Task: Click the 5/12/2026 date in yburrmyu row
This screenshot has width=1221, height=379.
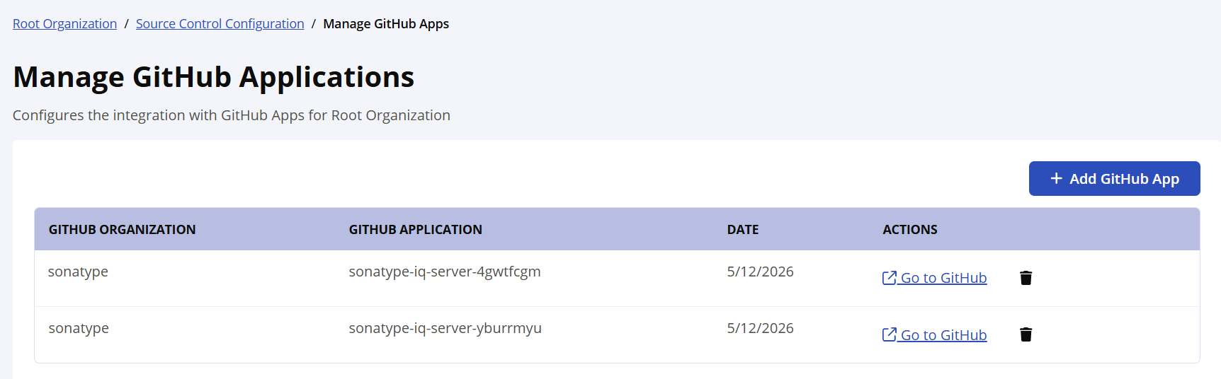Action: point(760,328)
